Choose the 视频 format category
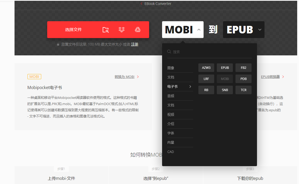The height and width of the screenshot is (184, 299). click(x=171, y=115)
